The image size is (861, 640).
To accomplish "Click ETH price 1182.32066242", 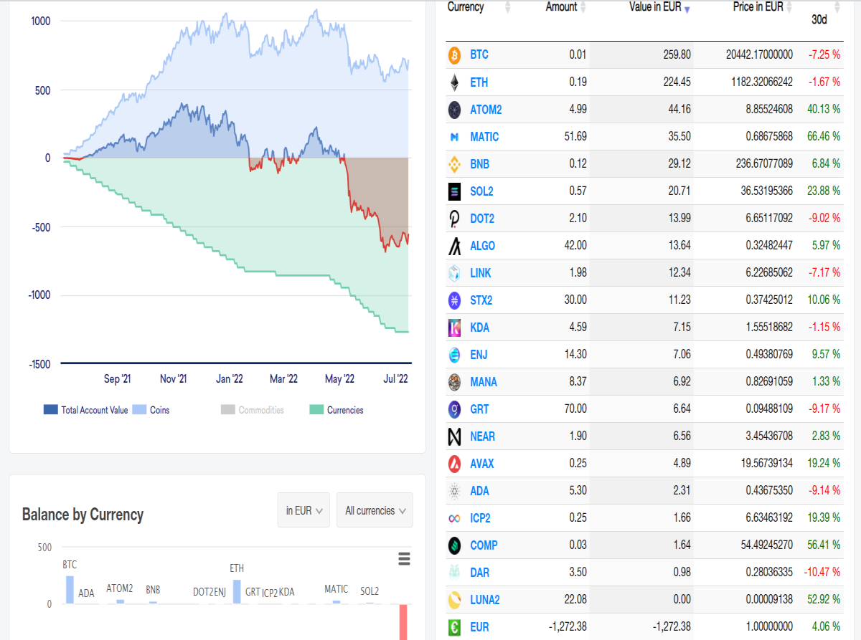I will click(x=761, y=82).
